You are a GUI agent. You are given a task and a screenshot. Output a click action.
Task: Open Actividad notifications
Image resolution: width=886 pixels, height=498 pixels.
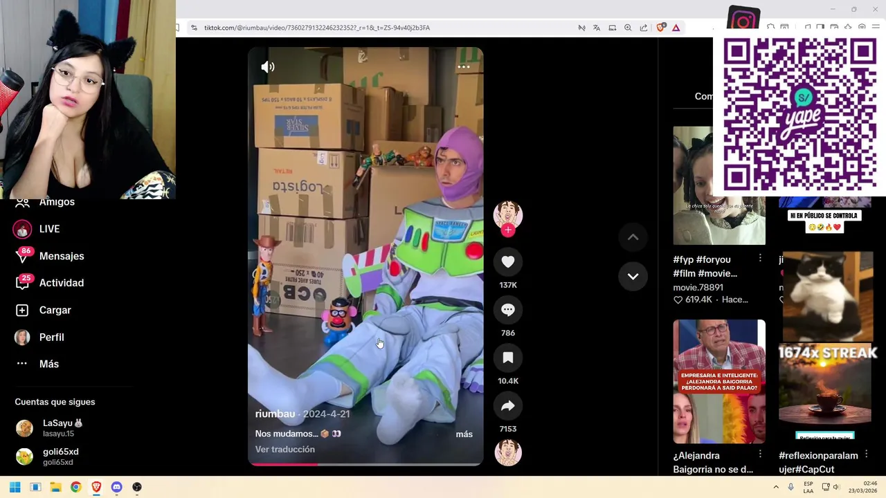coord(62,283)
